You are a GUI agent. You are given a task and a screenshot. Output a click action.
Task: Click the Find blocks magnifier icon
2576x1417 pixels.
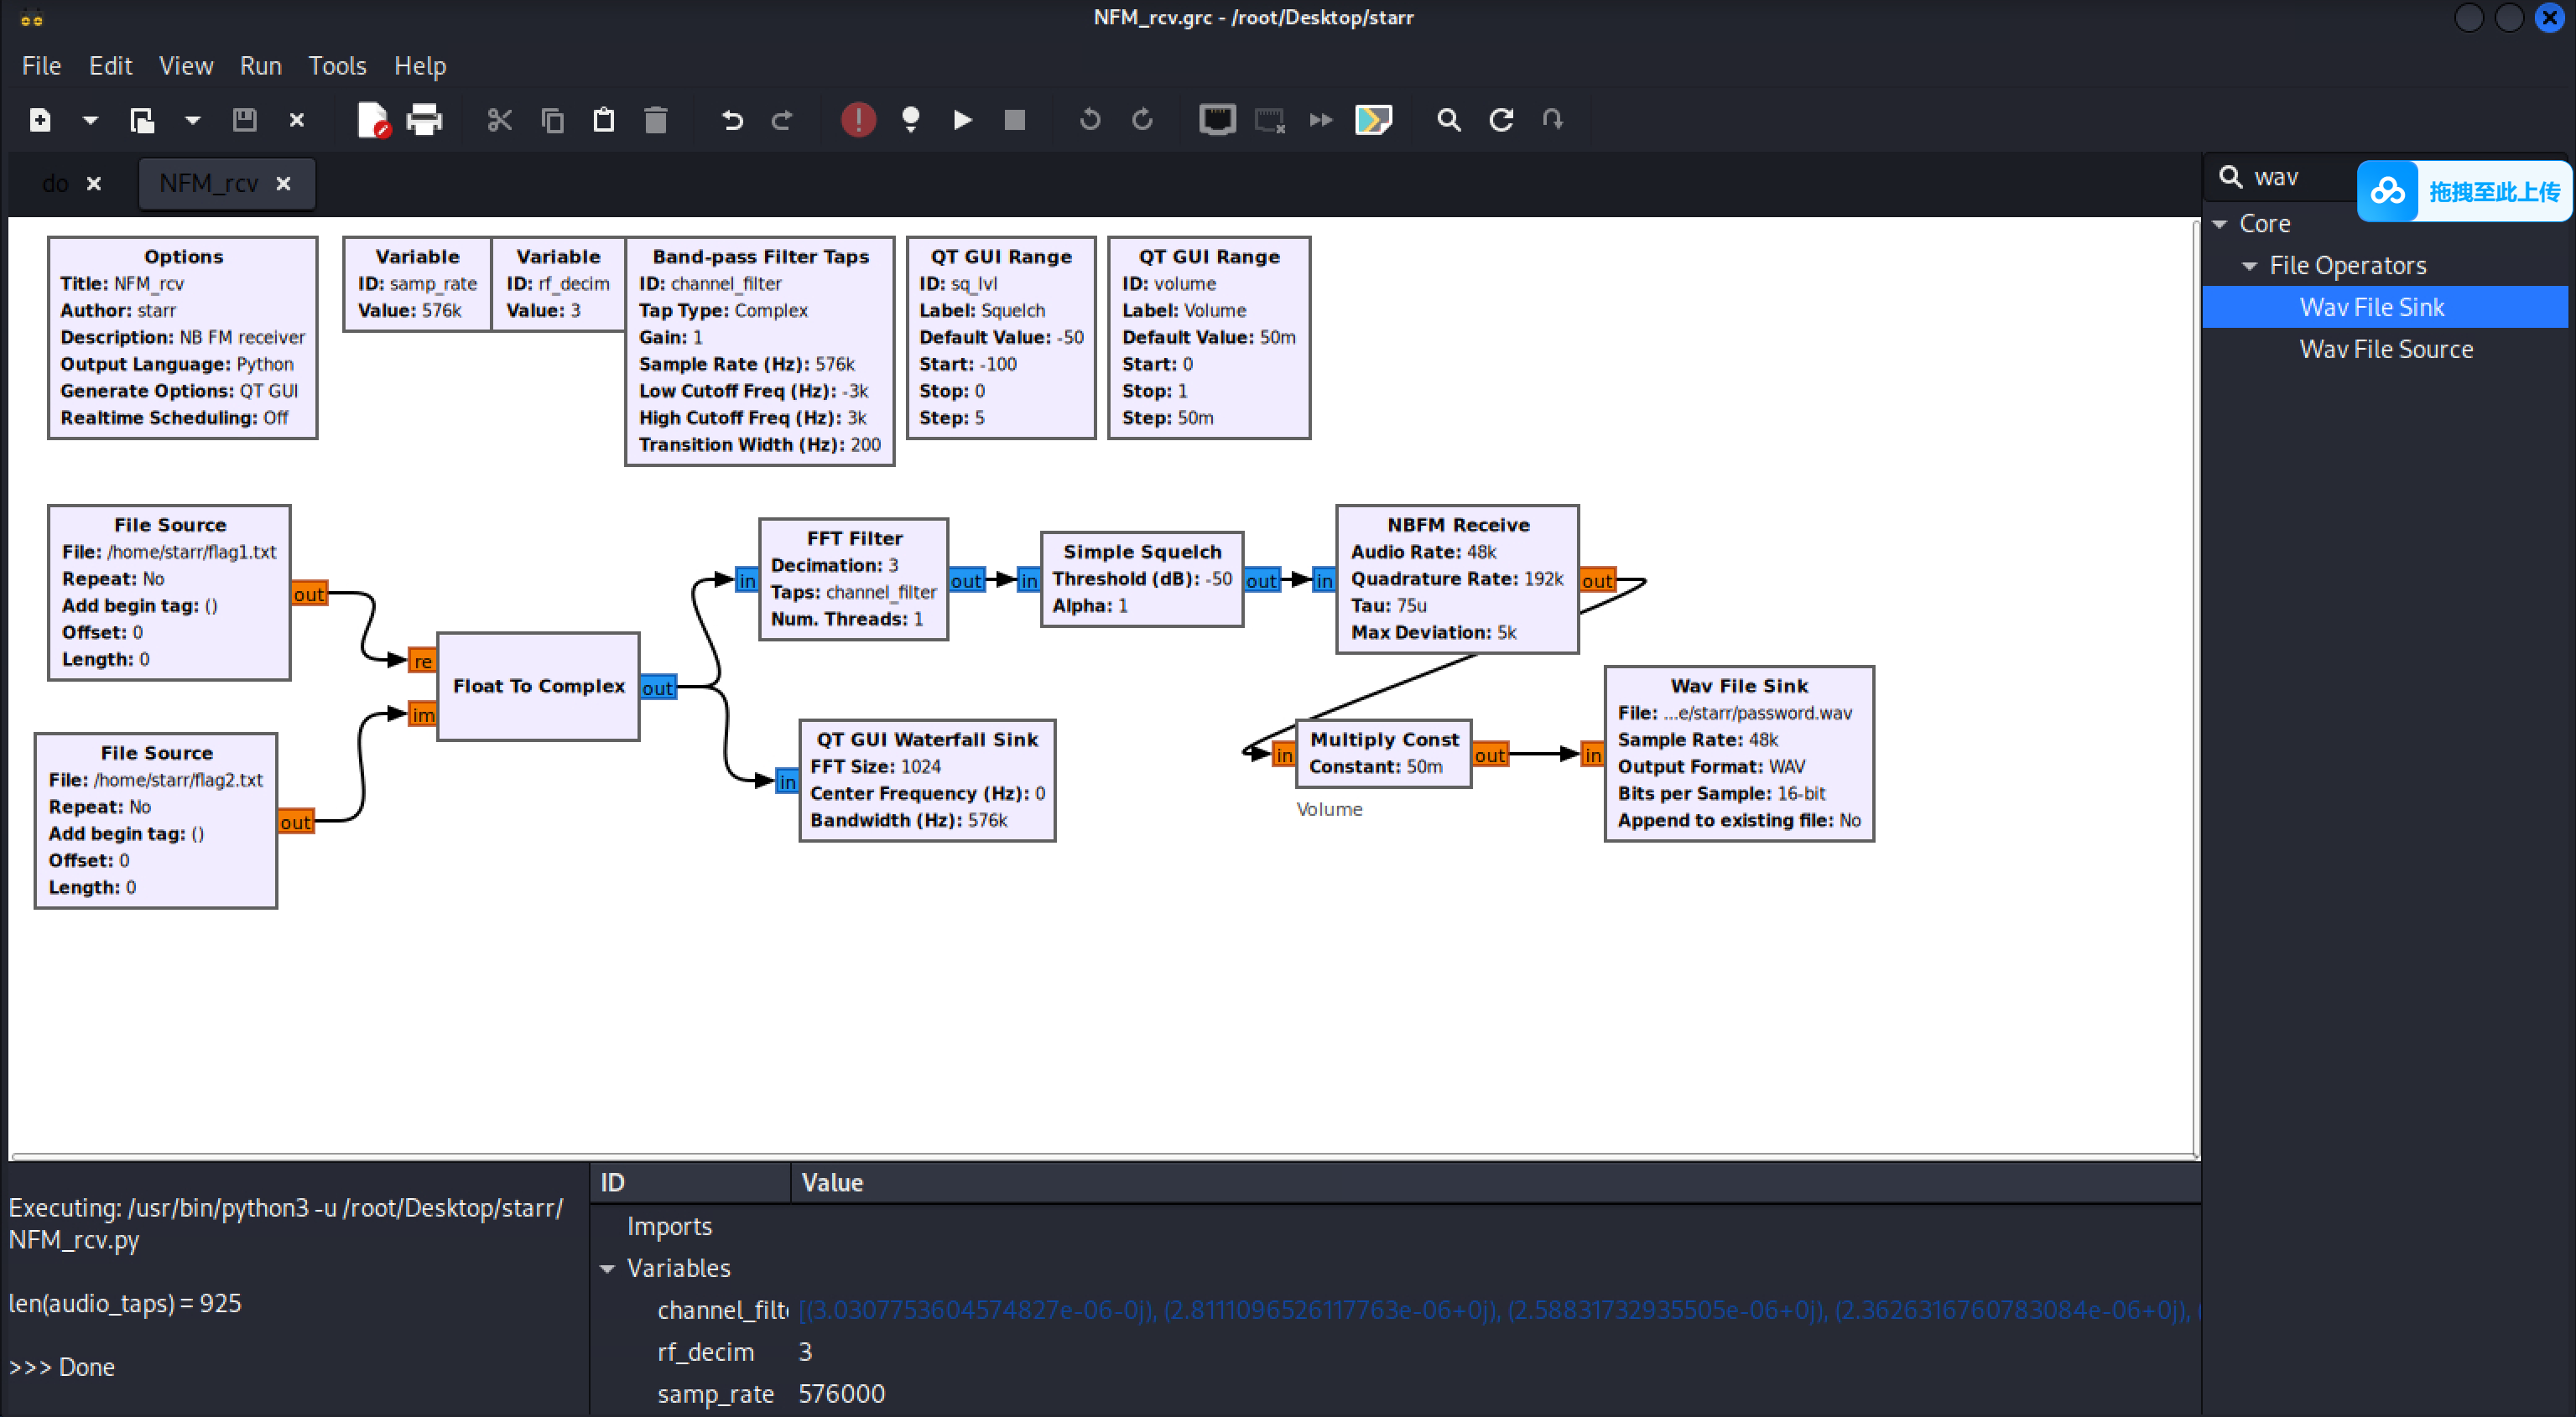1448,120
